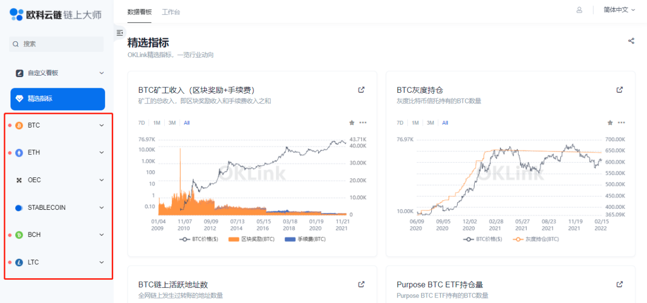Open external link for Purpose BTC ETF持仓量
647x303 pixels.
pos(620,284)
